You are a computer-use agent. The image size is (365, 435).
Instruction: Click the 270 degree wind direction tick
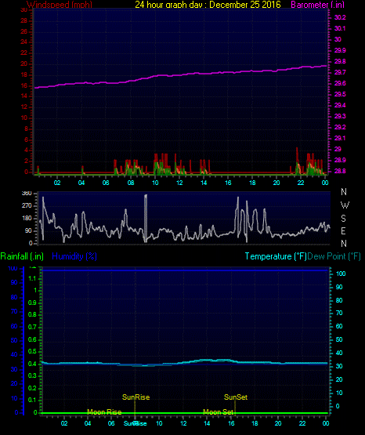click(x=27, y=205)
